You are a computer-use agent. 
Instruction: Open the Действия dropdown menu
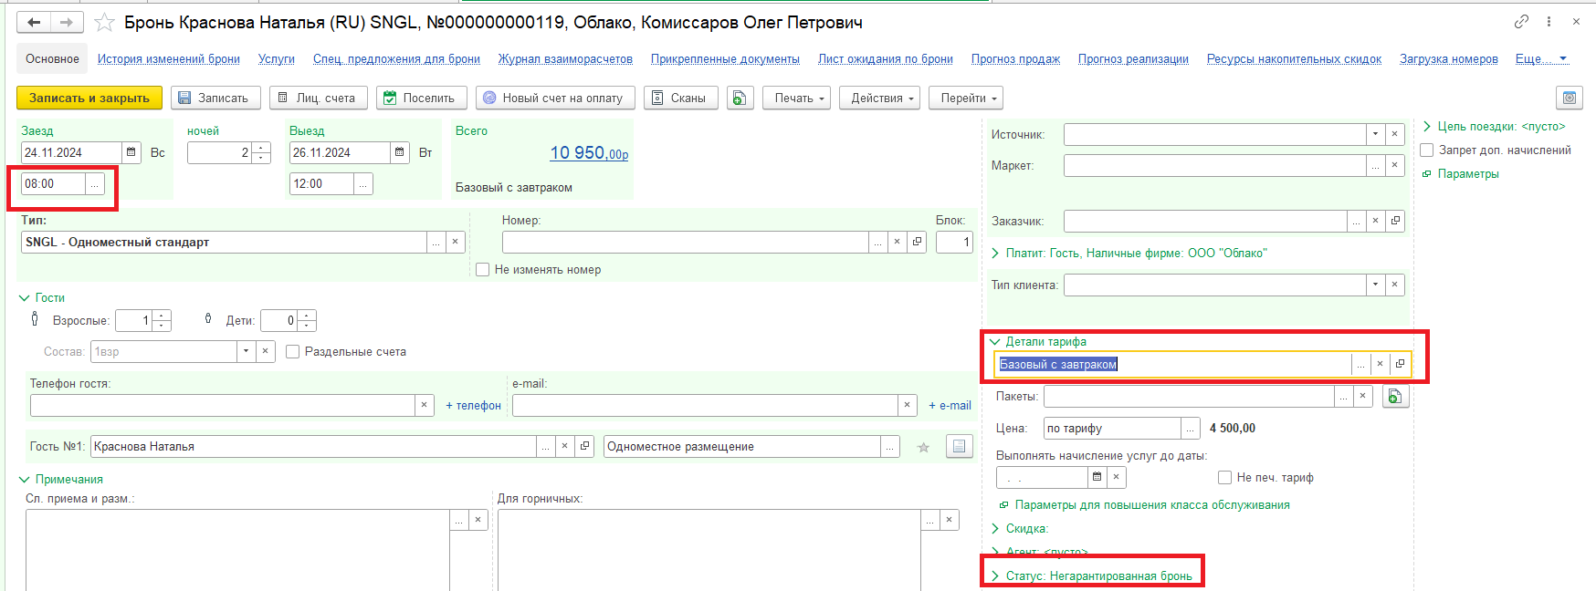click(881, 98)
